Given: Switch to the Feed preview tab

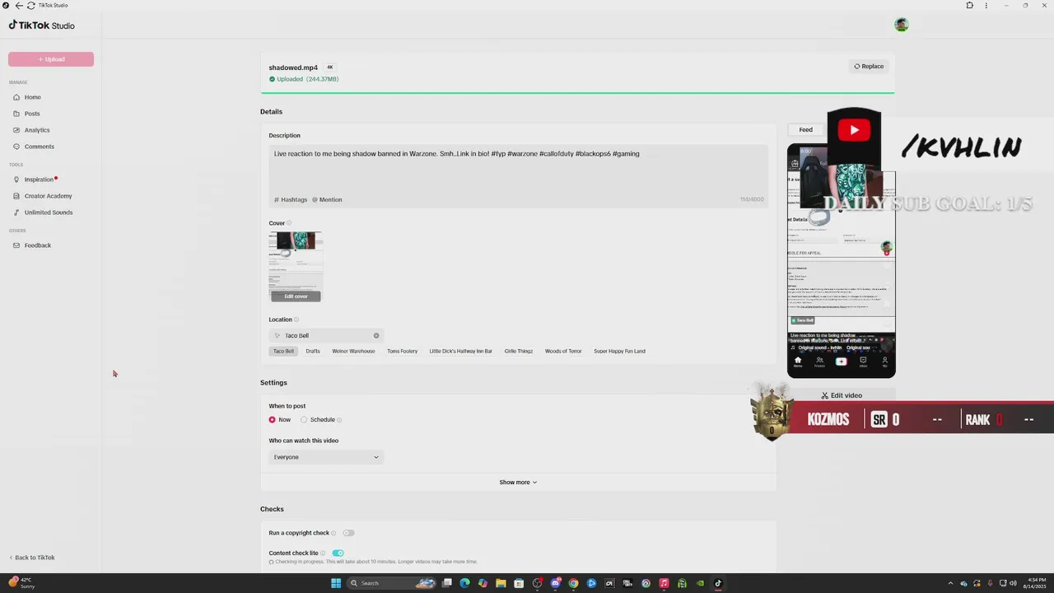Looking at the screenshot, I should tap(805, 129).
